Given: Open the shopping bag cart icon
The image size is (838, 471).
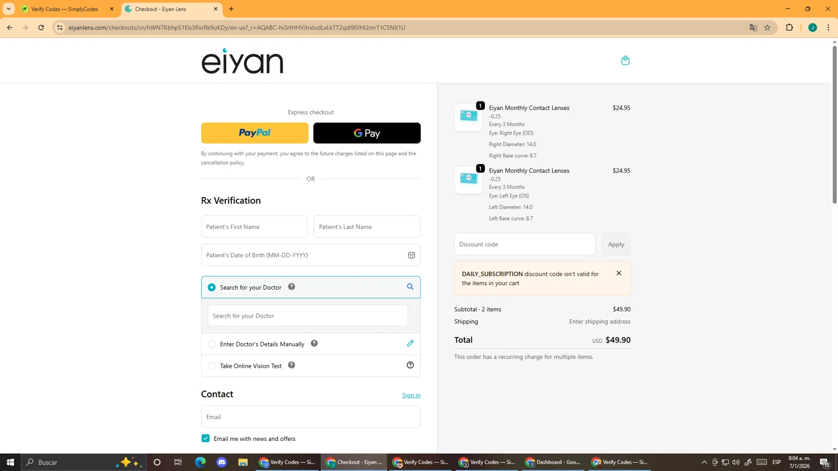Looking at the screenshot, I should pyautogui.click(x=625, y=60).
